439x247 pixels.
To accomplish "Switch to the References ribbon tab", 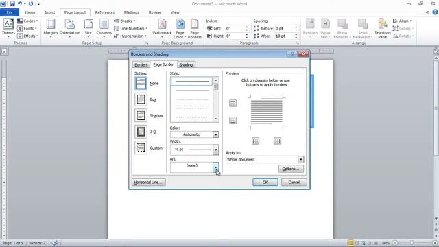I will point(105,12).
